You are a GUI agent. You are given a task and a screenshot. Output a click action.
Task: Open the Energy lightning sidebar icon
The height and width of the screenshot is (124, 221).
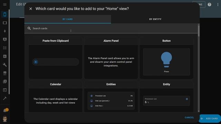5,31
